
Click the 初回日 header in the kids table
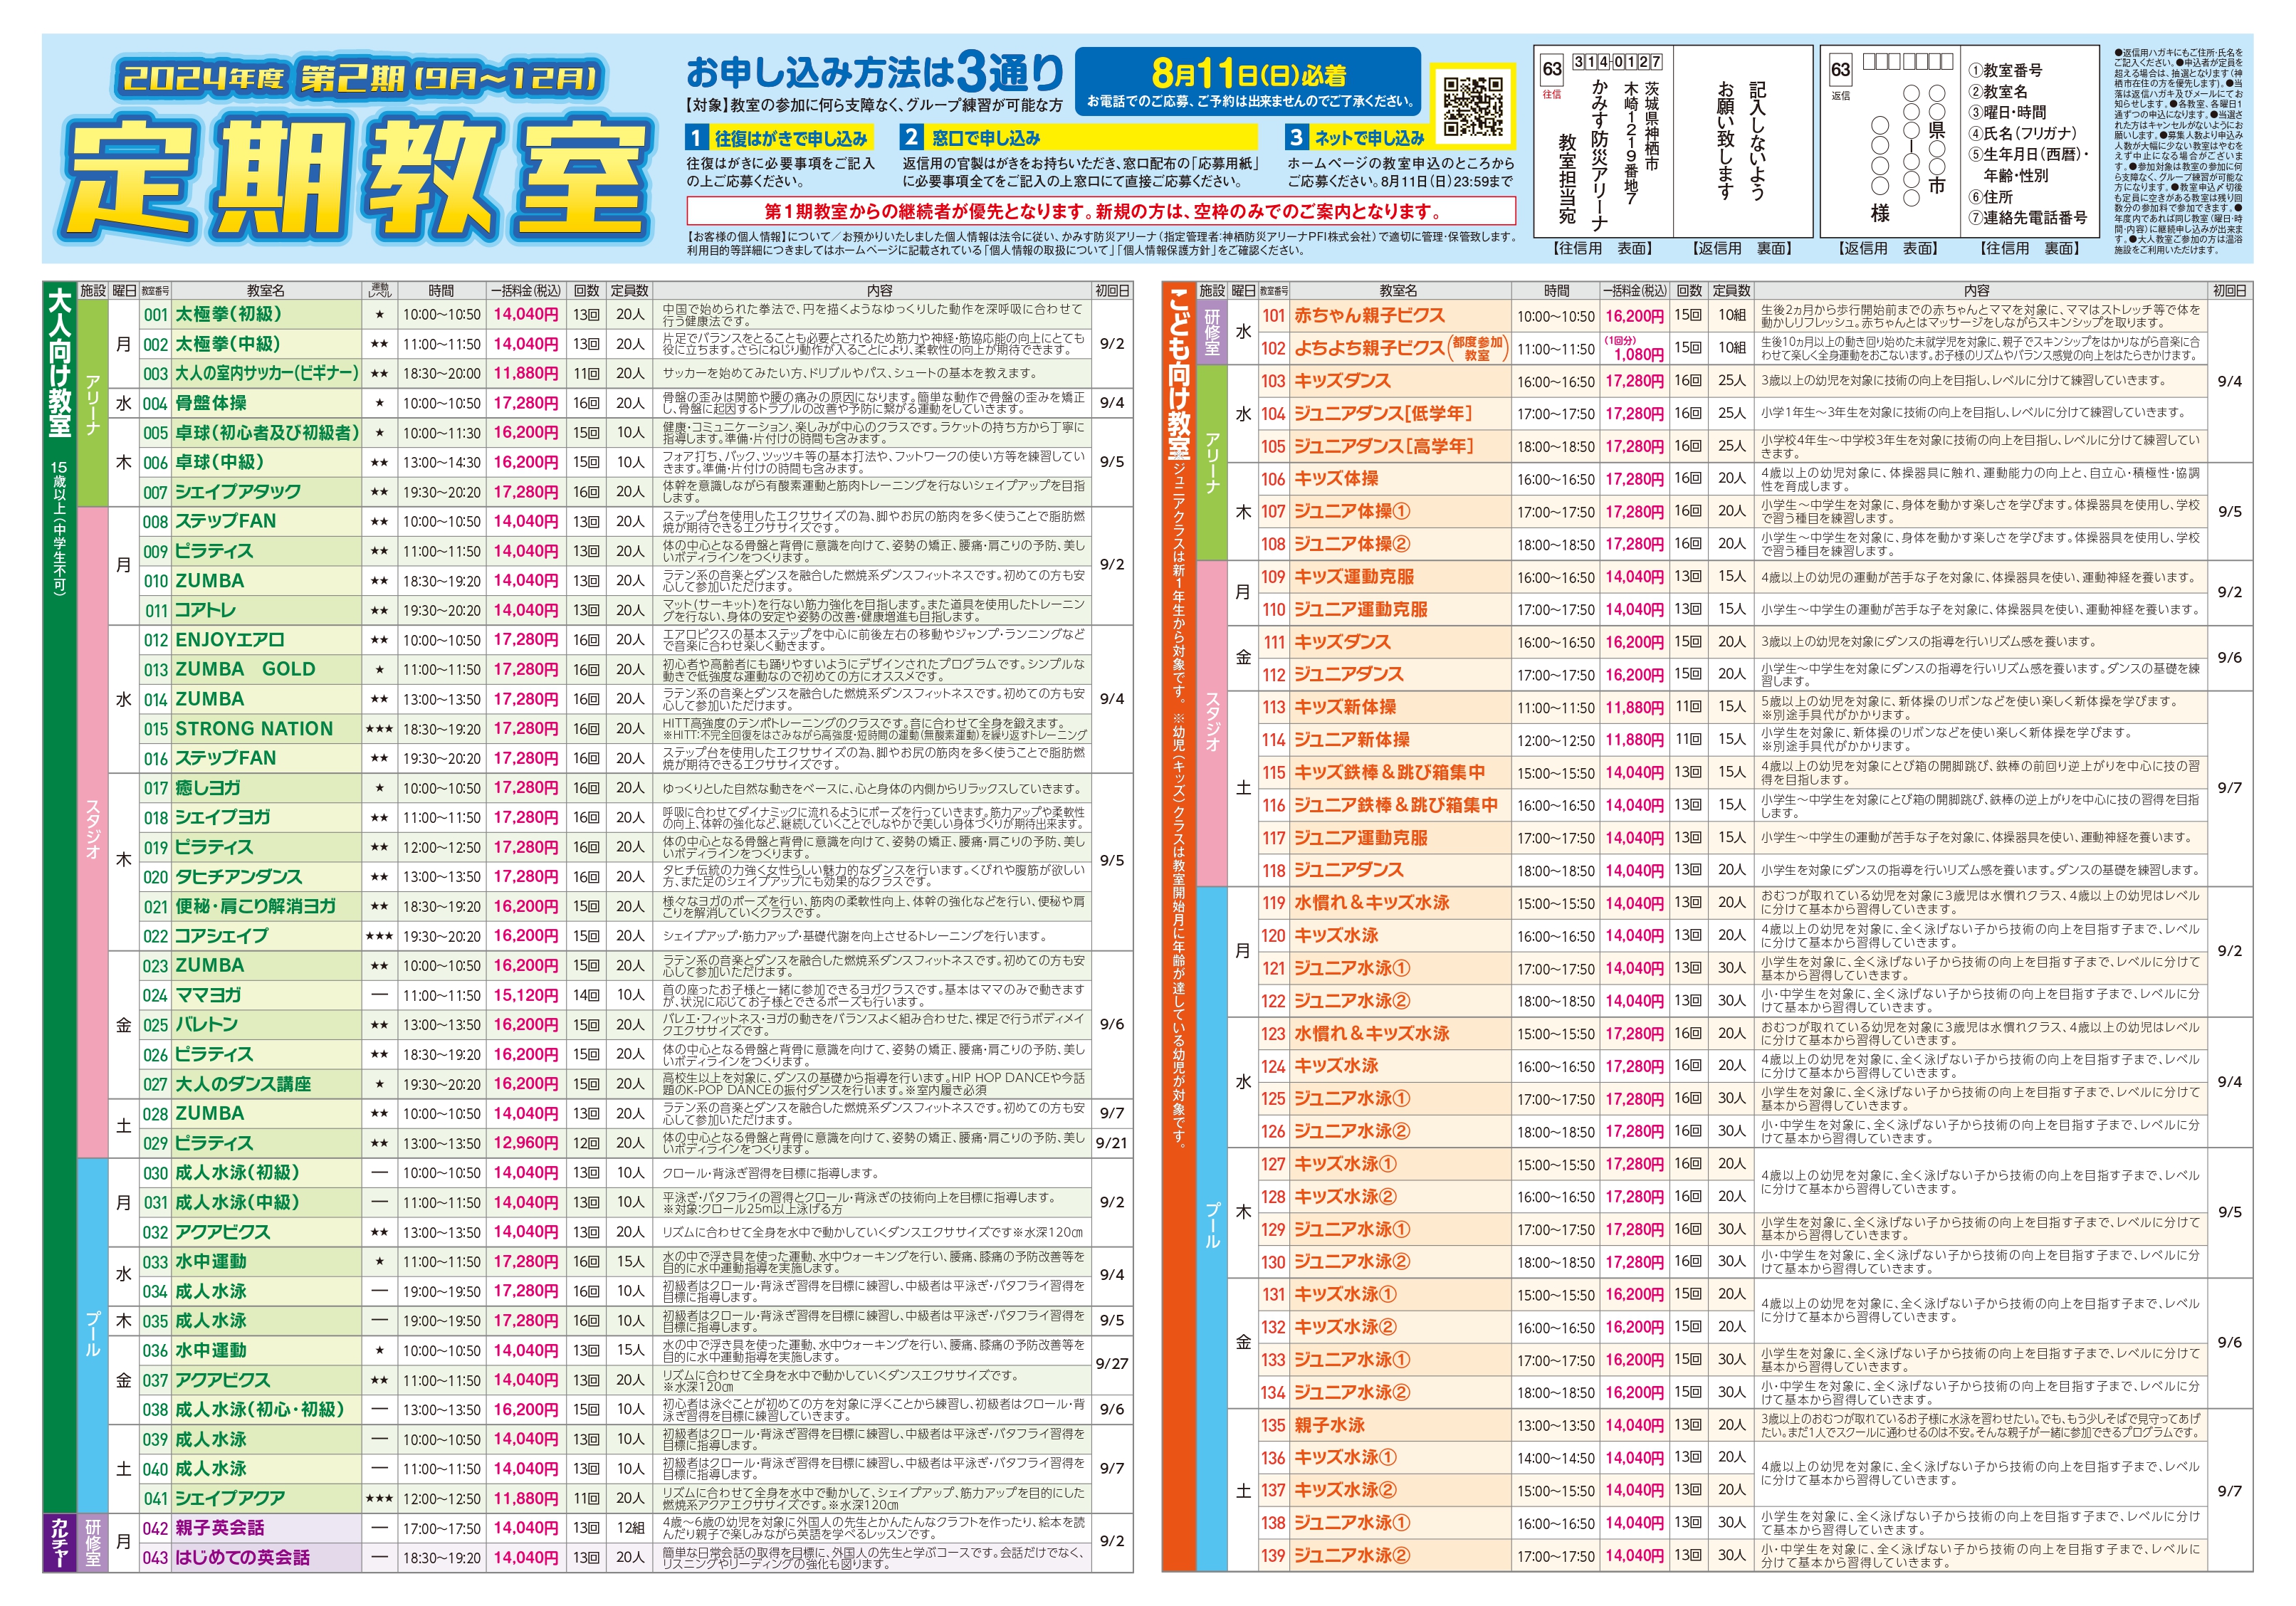2229,291
